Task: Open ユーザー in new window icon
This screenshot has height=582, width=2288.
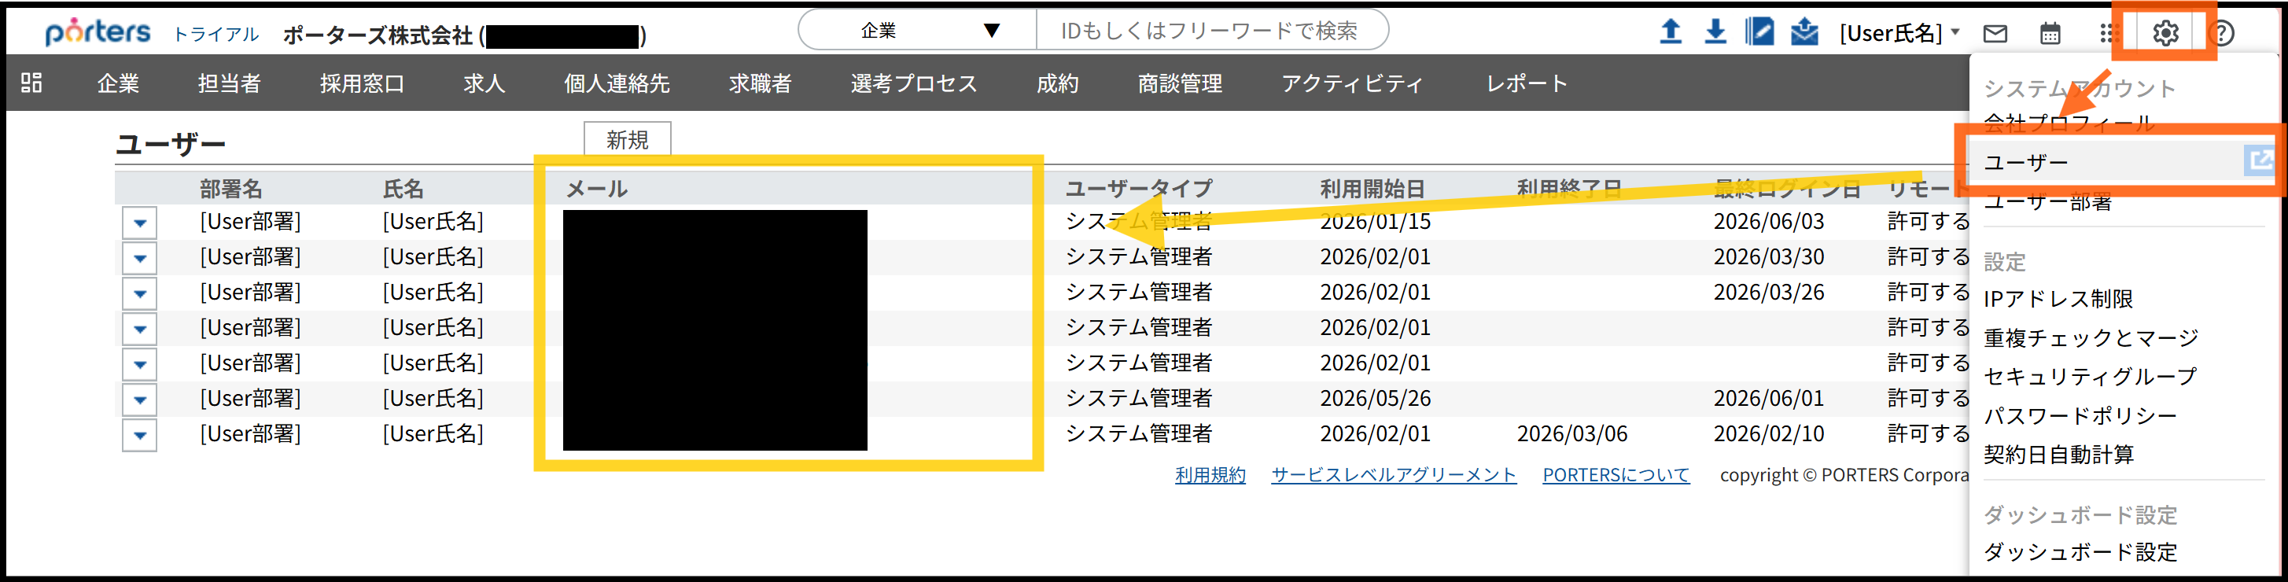Action: (x=2260, y=160)
